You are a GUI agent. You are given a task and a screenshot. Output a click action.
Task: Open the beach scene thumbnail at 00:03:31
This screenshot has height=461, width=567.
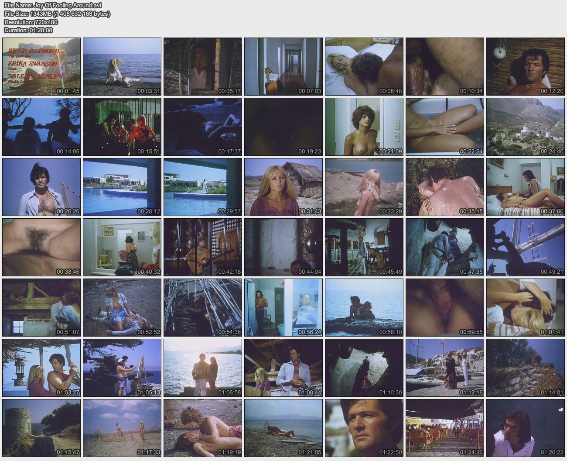coord(122,66)
